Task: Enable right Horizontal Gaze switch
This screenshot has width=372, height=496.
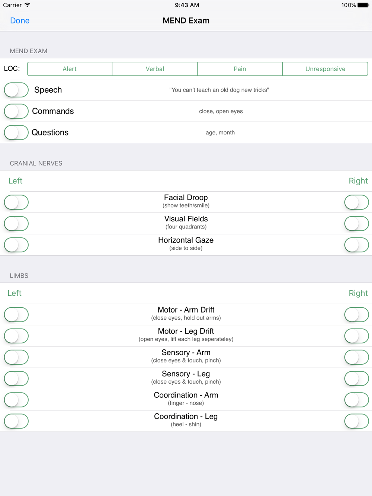Action: click(356, 245)
